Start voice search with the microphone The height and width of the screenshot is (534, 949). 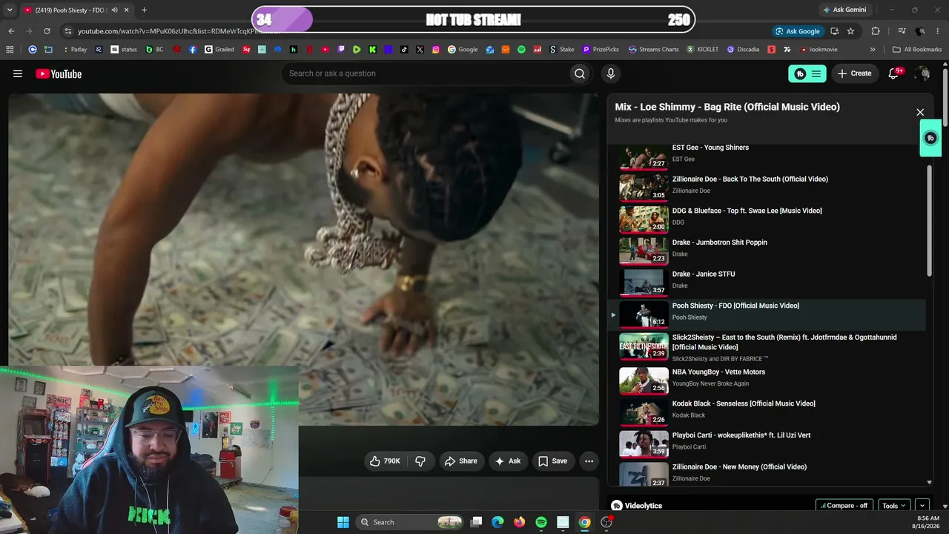611,73
